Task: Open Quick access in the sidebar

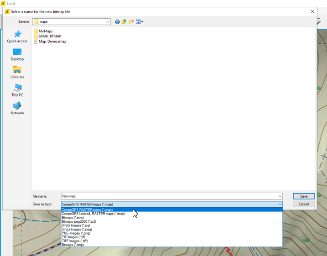Action: [17, 36]
